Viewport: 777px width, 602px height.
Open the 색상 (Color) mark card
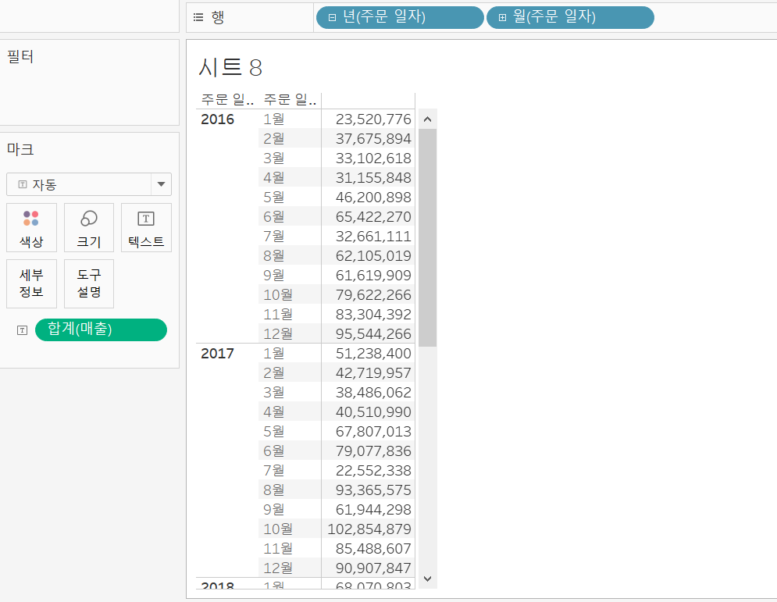coord(32,227)
